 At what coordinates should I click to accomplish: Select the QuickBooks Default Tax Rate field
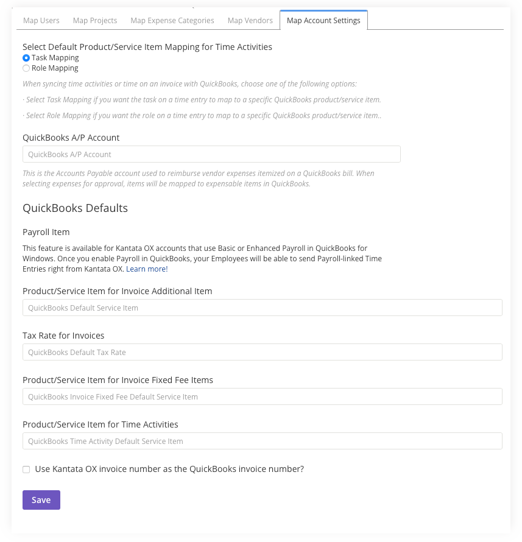263,352
